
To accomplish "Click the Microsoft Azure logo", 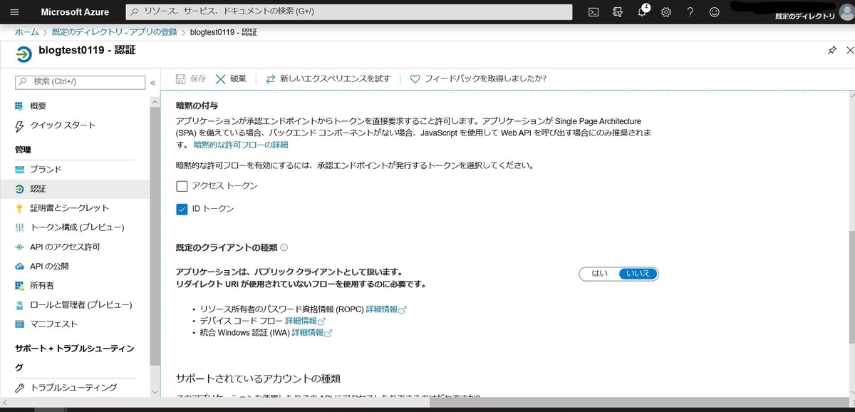I will [x=75, y=11].
